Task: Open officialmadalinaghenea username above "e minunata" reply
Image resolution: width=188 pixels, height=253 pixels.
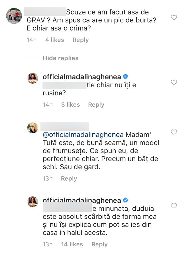Action: point(82,200)
